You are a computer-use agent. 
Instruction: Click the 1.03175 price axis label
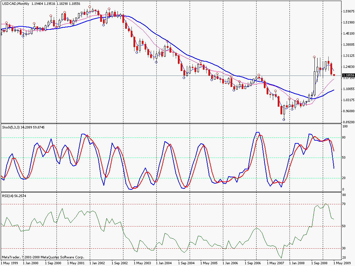point(349,100)
